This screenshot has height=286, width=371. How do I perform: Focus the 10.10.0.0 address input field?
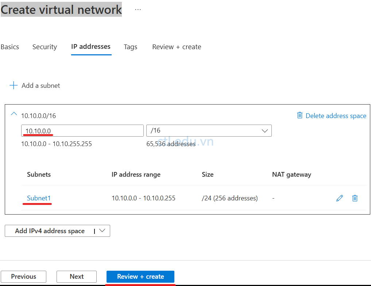82,131
